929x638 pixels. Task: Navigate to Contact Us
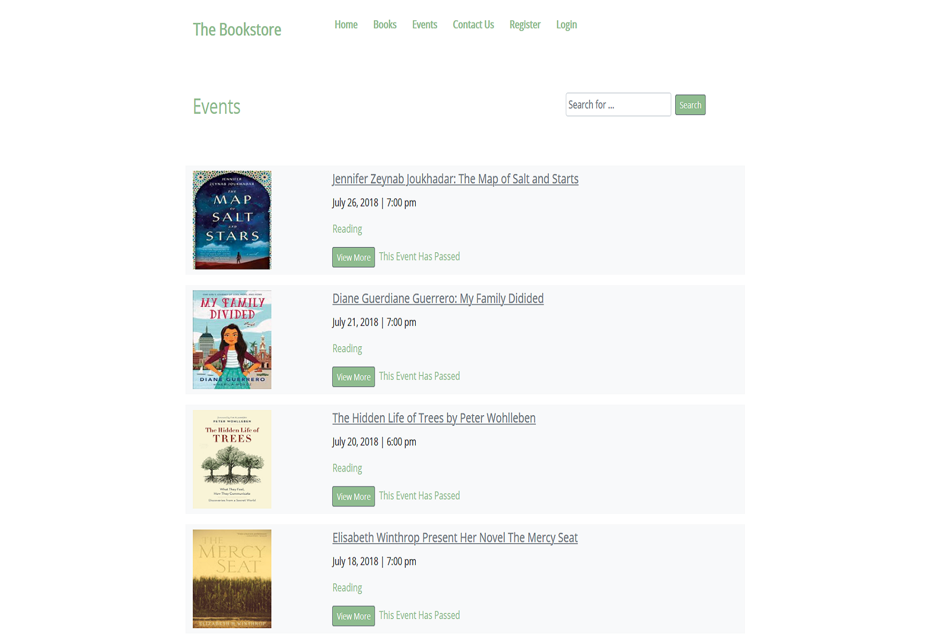473,25
